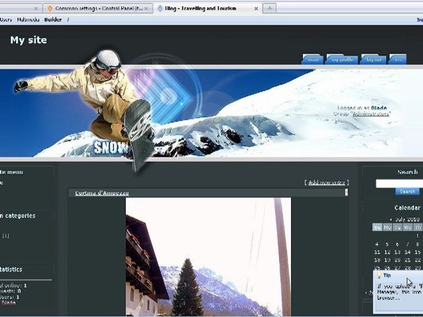
Task: Open the question mark help menu
Action: (68, 20)
